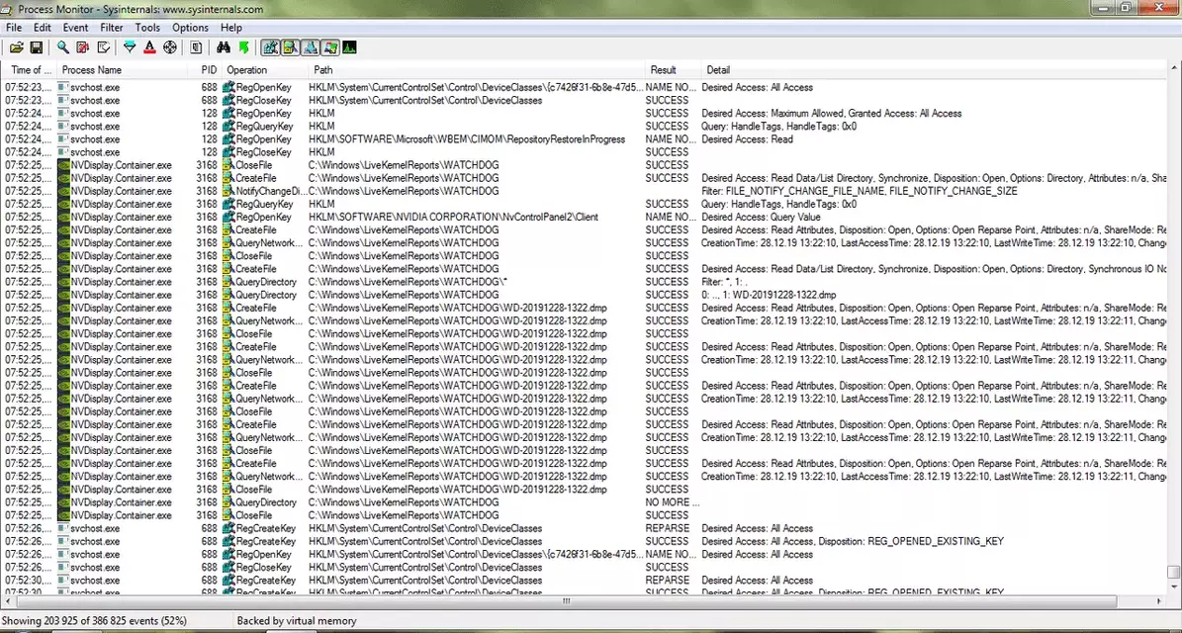Sort by the Detail column header
This screenshot has width=1182, height=633.
coord(934,70)
